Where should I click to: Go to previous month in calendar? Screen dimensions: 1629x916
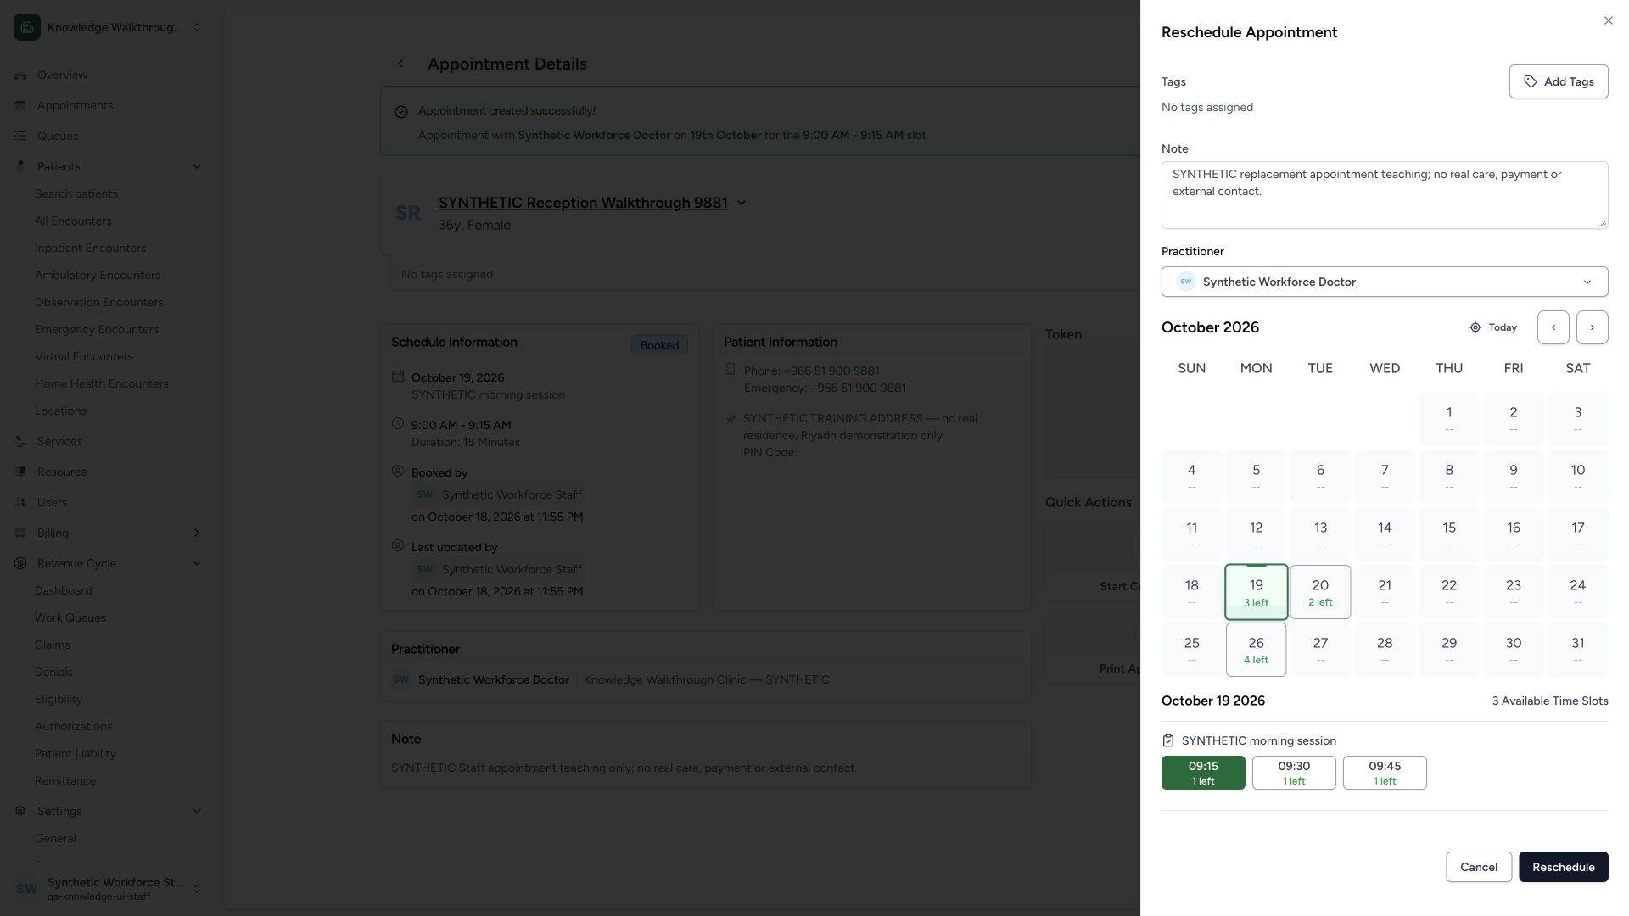1553,327
